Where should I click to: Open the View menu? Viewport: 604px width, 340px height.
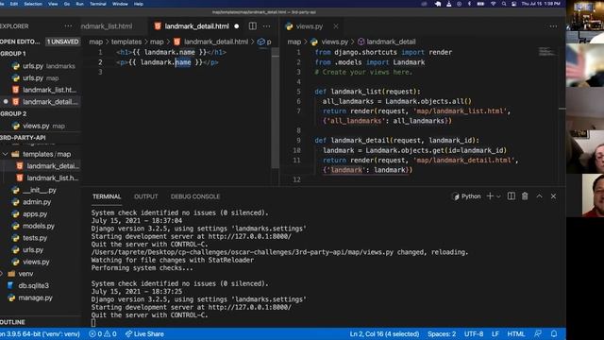[x=53, y=4]
